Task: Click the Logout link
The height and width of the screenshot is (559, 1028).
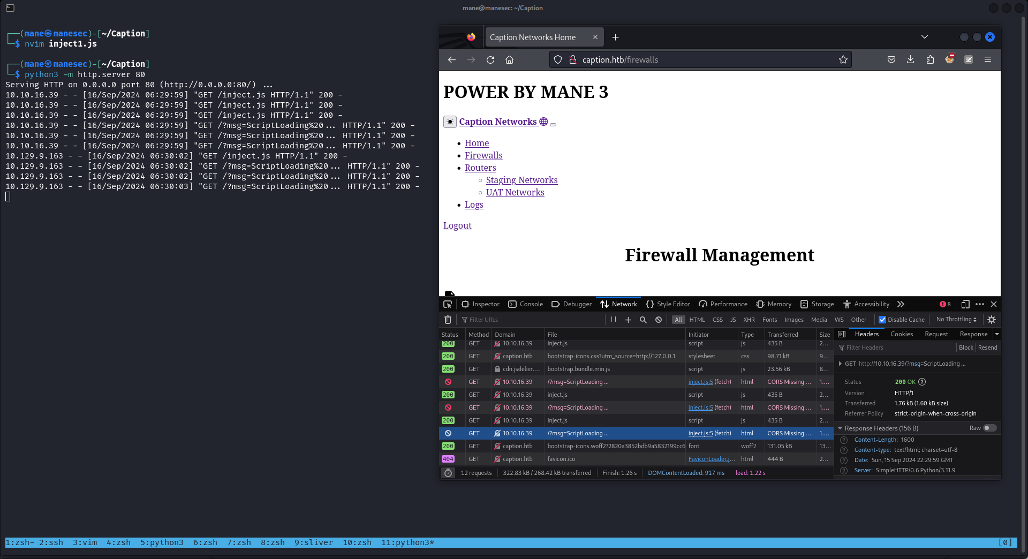Action: tap(457, 225)
